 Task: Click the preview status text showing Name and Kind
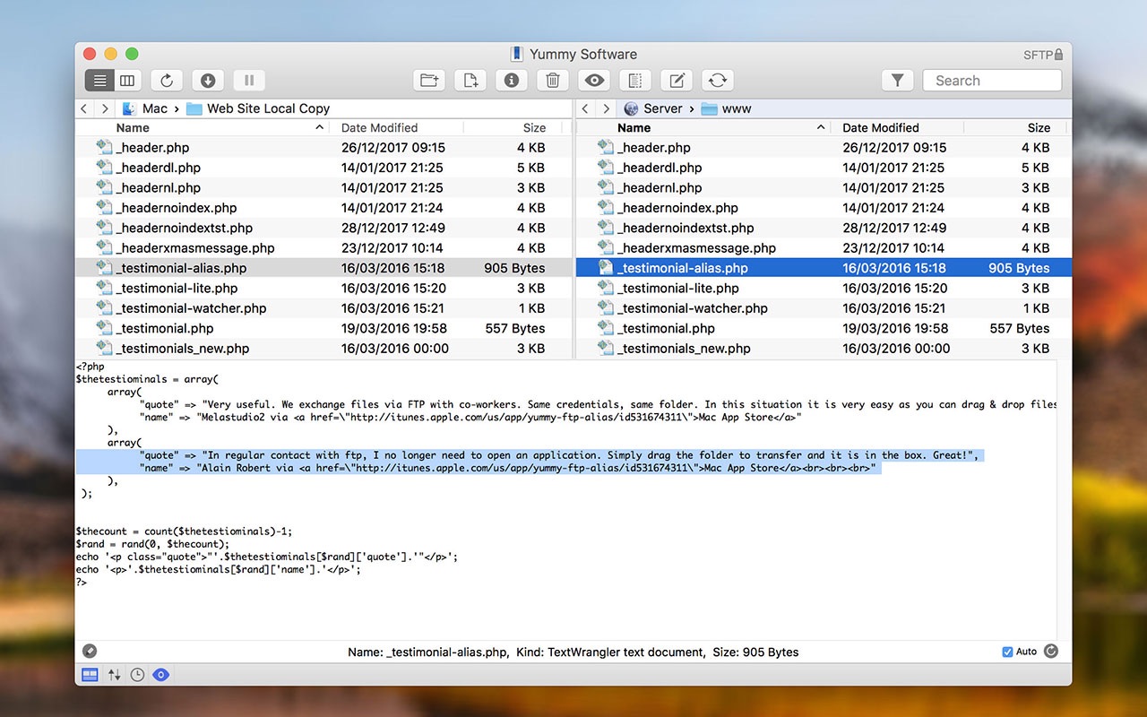pos(573,652)
